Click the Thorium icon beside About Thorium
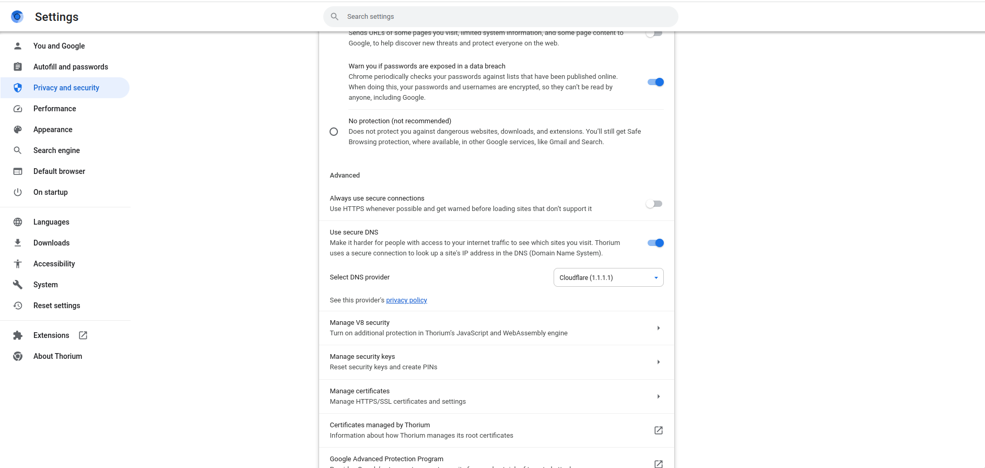Image resolution: width=985 pixels, height=468 pixels. pyautogui.click(x=18, y=356)
